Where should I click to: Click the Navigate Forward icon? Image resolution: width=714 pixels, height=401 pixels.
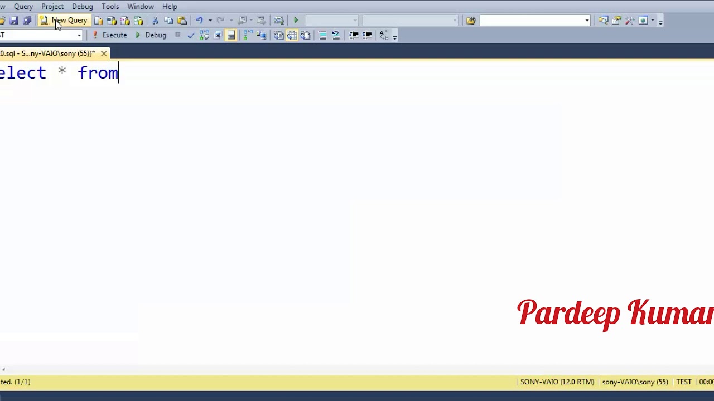pyautogui.click(x=260, y=21)
